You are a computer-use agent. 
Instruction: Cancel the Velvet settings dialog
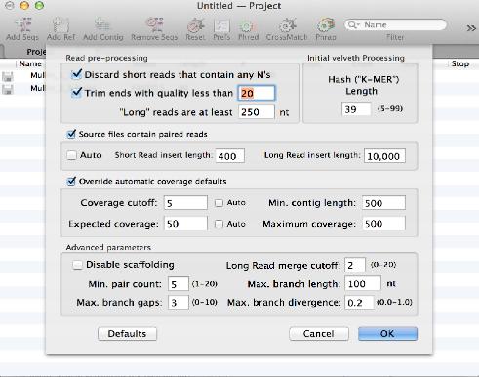pyautogui.click(x=319, y=334)
